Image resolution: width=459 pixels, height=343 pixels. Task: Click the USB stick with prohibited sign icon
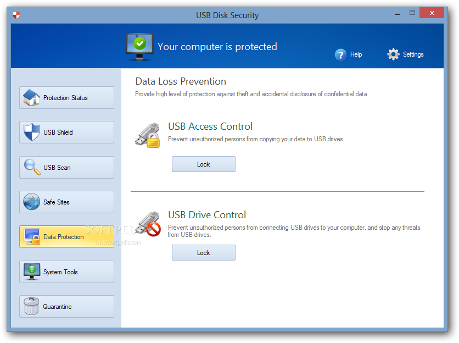point(148,224)
